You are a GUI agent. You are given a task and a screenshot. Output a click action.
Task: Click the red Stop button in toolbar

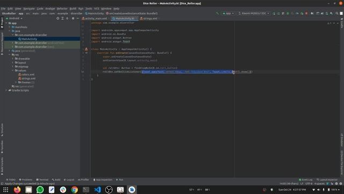(x=306, y=13)
